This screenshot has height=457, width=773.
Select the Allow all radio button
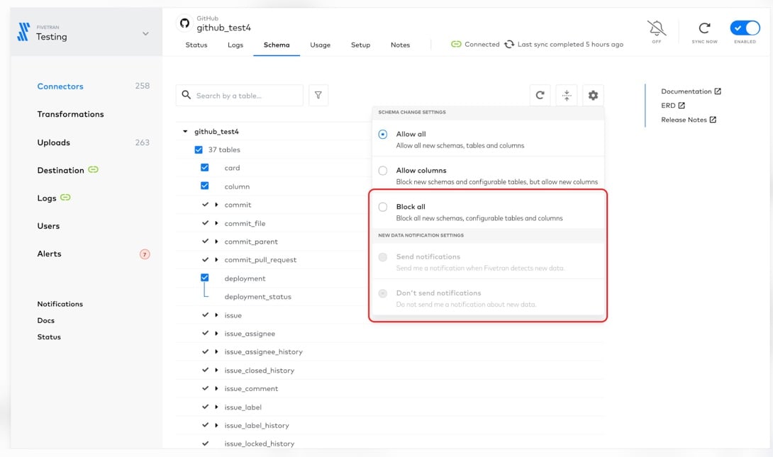(x=382, y=135)
